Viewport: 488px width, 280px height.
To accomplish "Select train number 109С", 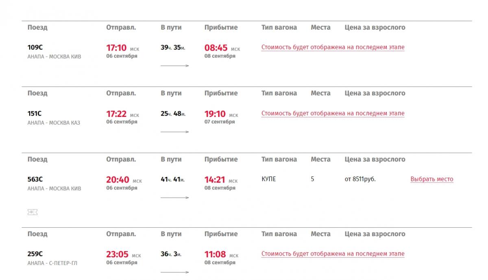I will (35, 47).
